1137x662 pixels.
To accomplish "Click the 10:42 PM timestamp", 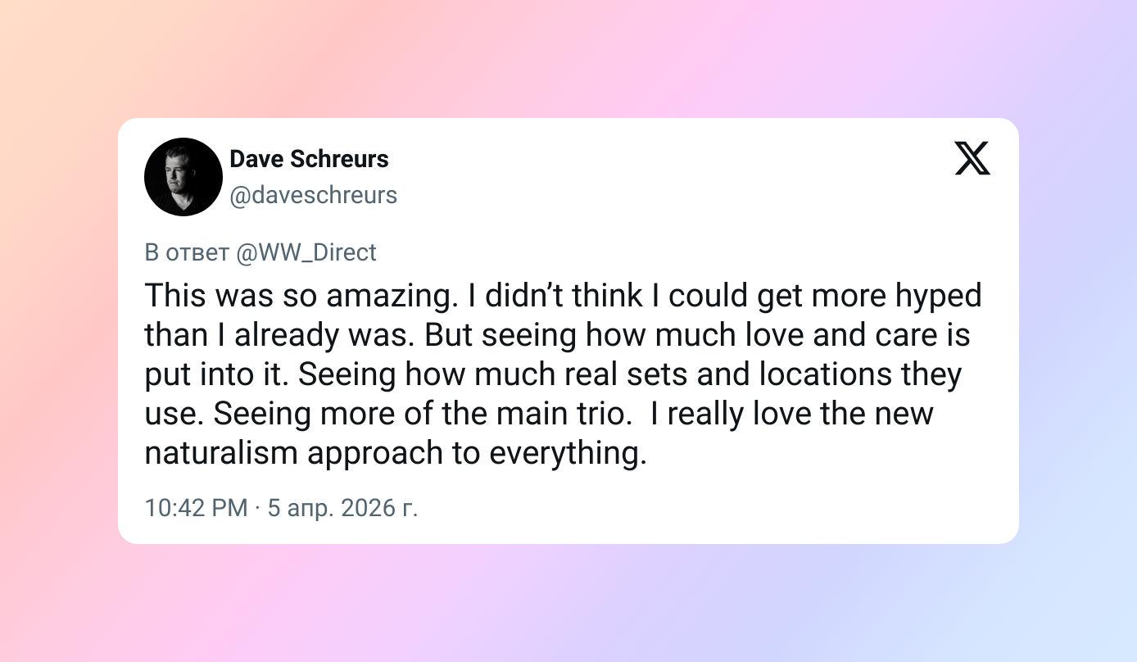I will [x=196, y=508].
